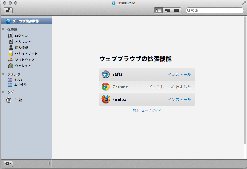Open the ユーザガイド user guide link
Screen dimensions: 247x169
click(x=151, y=111)
